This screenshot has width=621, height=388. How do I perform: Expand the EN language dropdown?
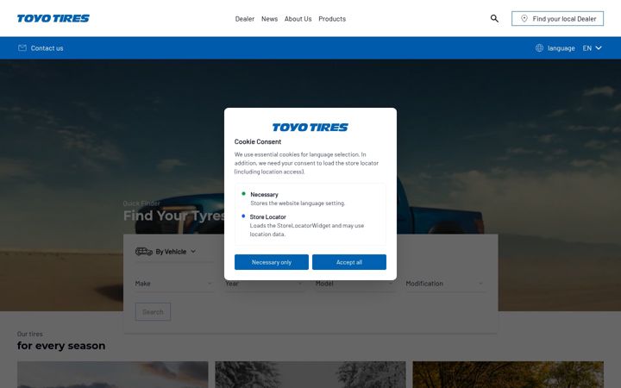592,48
